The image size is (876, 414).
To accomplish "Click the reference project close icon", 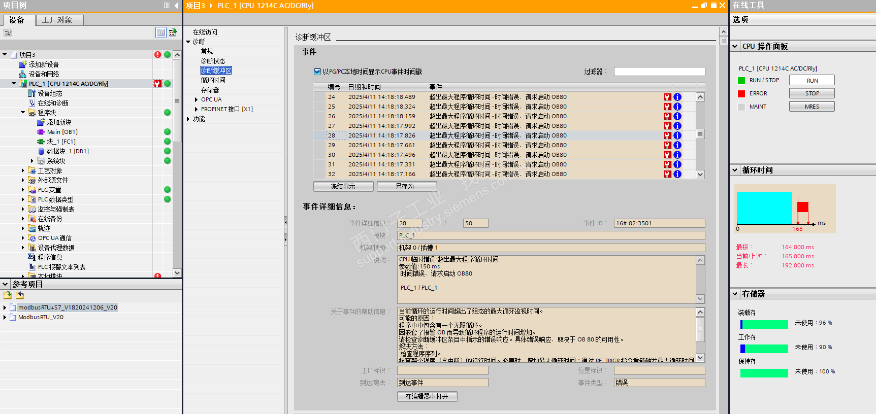I will 20,295.
